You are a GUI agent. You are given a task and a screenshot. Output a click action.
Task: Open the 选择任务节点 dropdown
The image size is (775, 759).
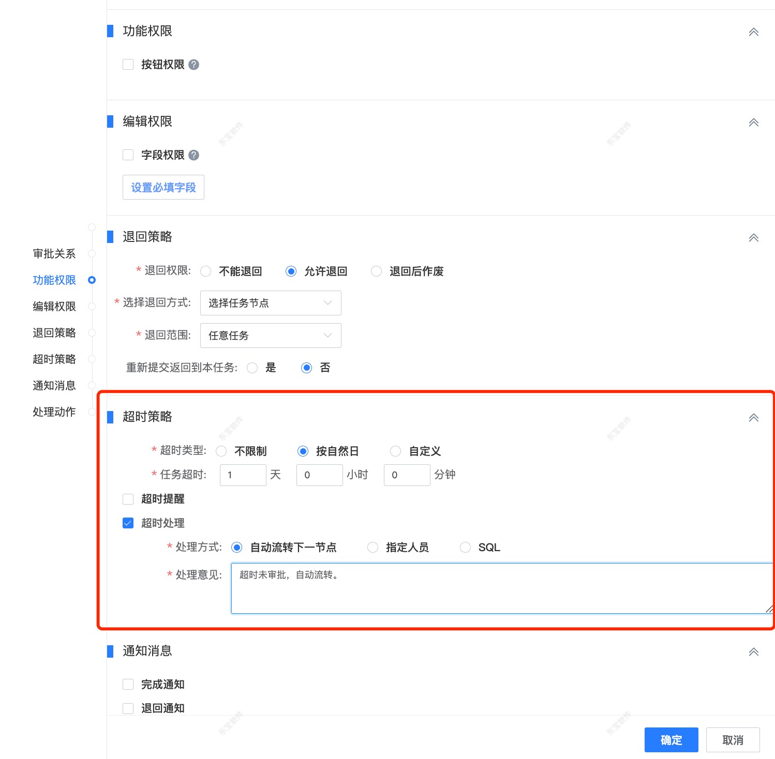[x=270, y=303]
